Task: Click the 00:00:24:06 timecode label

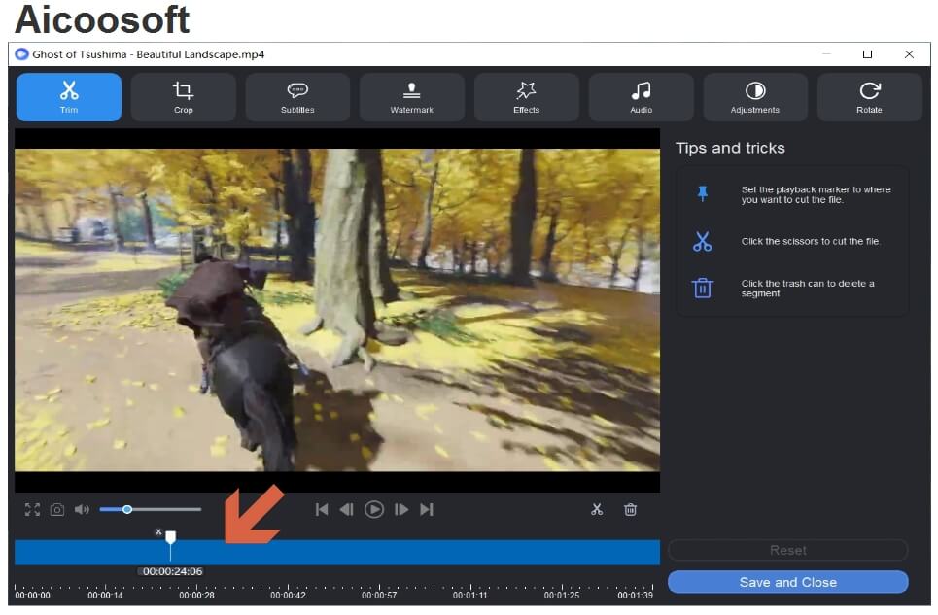Action: tap(172, 572)
